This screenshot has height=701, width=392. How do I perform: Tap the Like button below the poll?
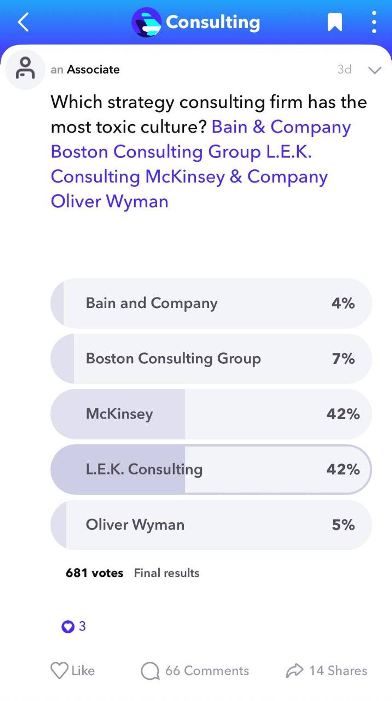point(73,671)
